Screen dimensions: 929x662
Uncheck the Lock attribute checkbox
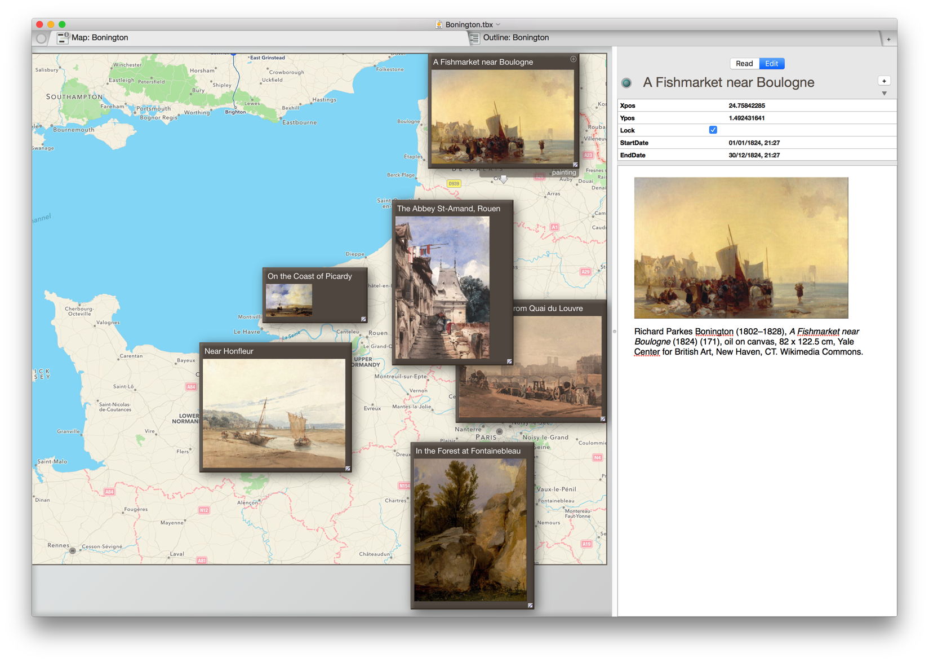(x=713, y=130)
